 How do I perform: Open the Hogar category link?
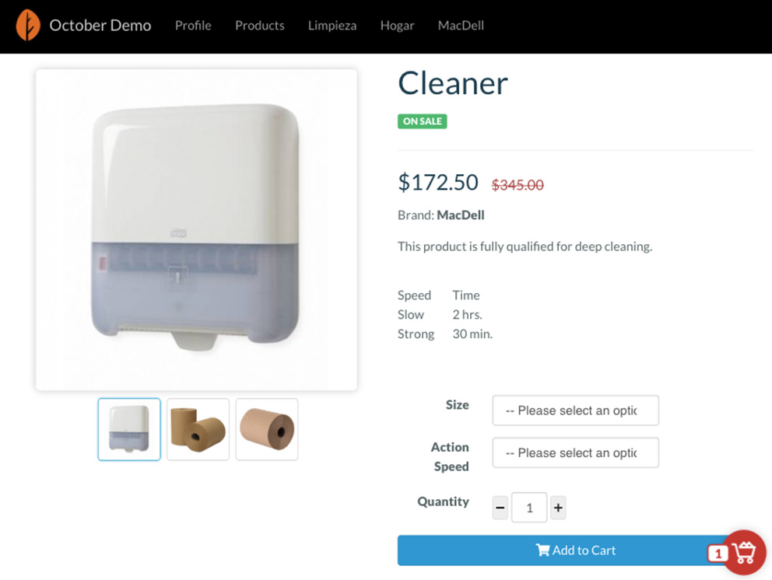click(398, 26)
